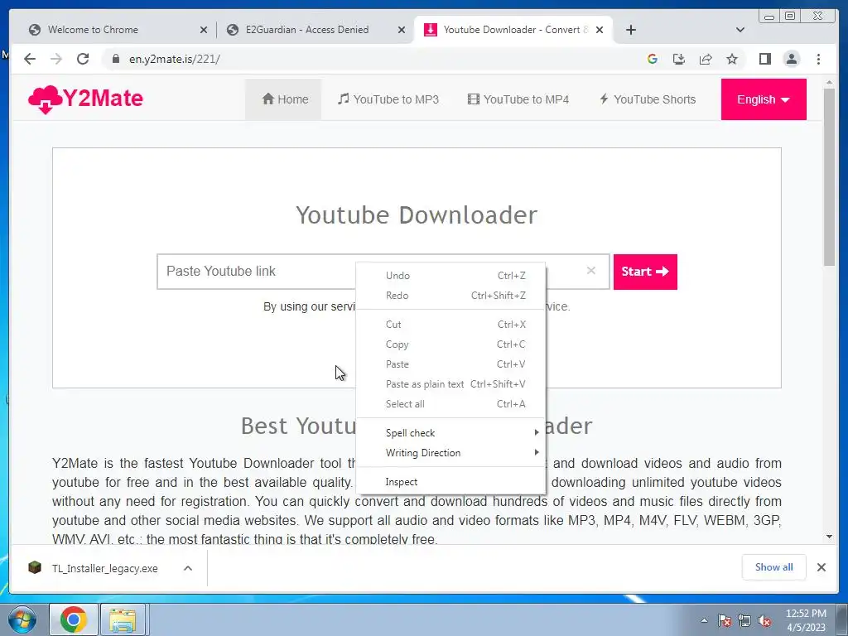
Task: Go to the Home nav link
Action: point(285,99)
